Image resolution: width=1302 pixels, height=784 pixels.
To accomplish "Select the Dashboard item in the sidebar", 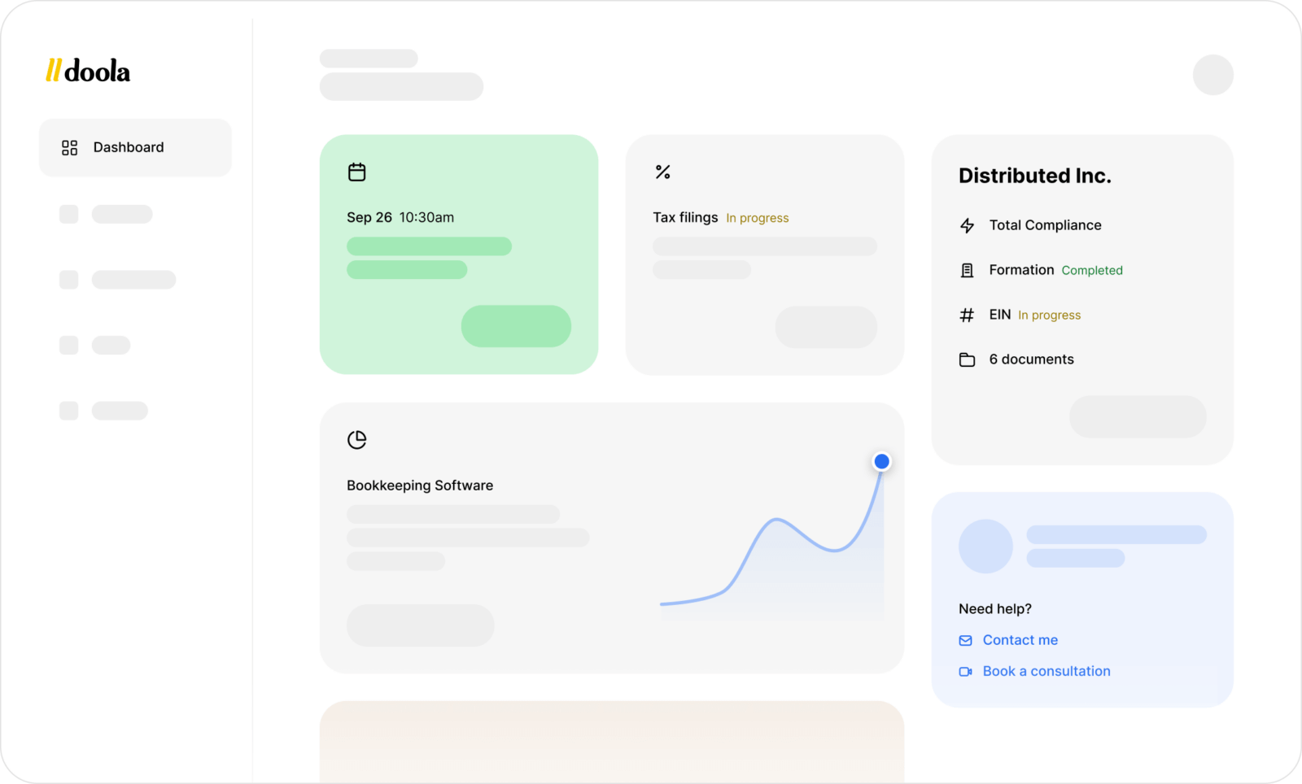I will tap(128, 147).
